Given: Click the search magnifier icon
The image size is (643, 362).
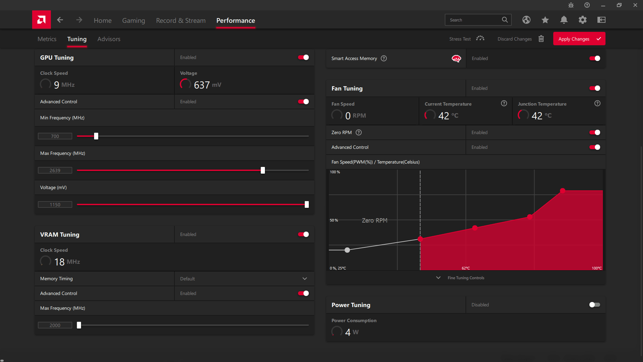Looking at the screenshot, I should click(505, 20).
